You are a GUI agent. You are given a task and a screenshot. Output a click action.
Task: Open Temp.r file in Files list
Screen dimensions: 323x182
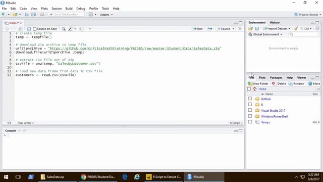(265, 122)
